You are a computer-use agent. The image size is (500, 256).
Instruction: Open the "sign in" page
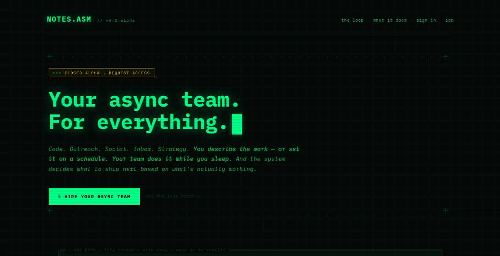coord(426,20)
